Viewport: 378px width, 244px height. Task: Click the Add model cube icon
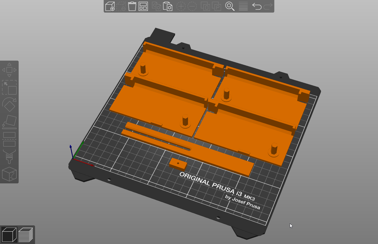click(110, 6)
